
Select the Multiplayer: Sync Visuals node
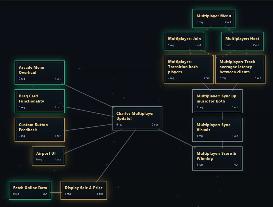(217, 130)
